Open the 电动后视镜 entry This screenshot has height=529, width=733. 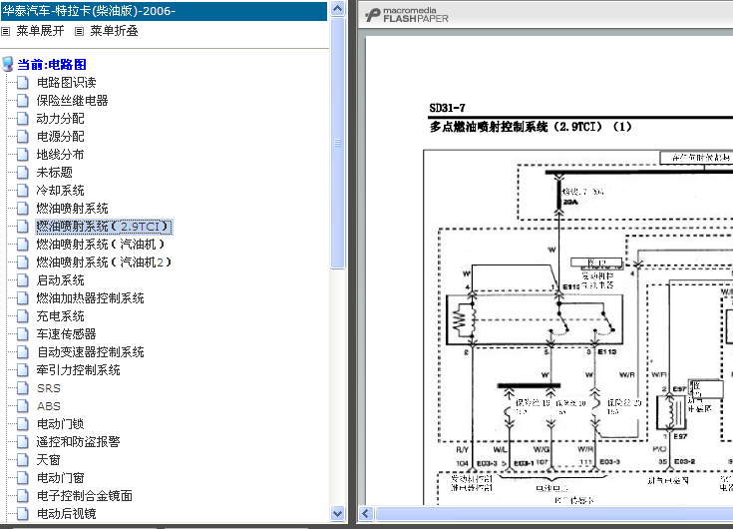tap(67, 514)
